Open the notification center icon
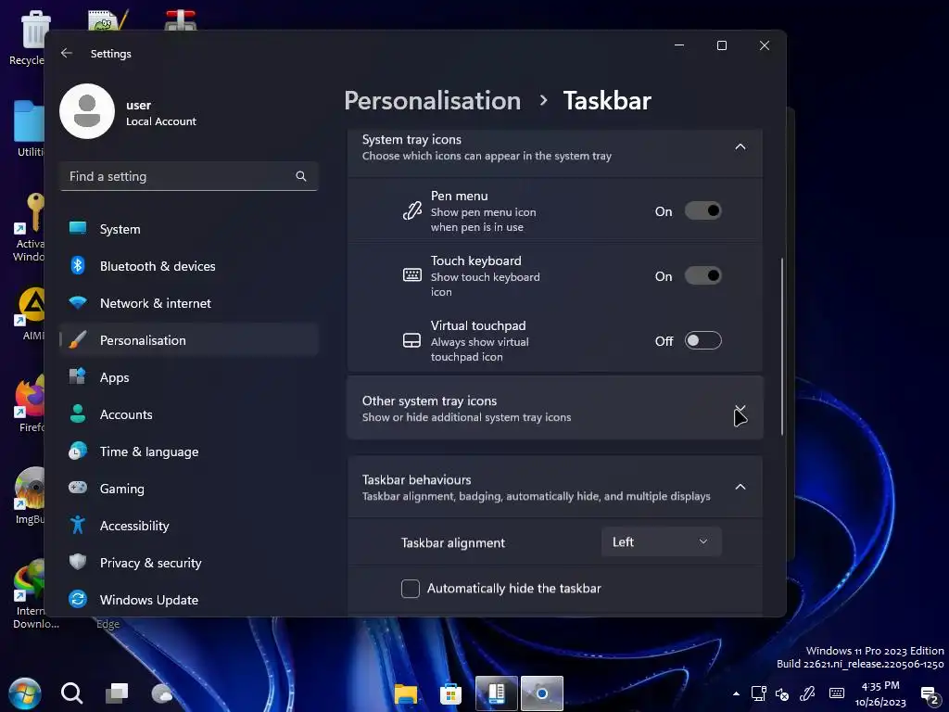 point(929,695)
